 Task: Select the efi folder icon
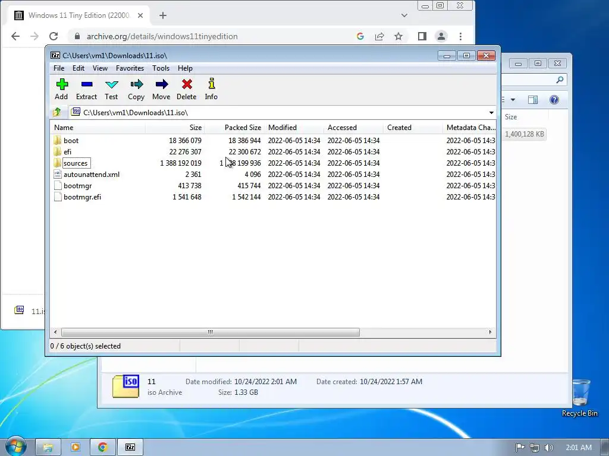tap(58, 151)
